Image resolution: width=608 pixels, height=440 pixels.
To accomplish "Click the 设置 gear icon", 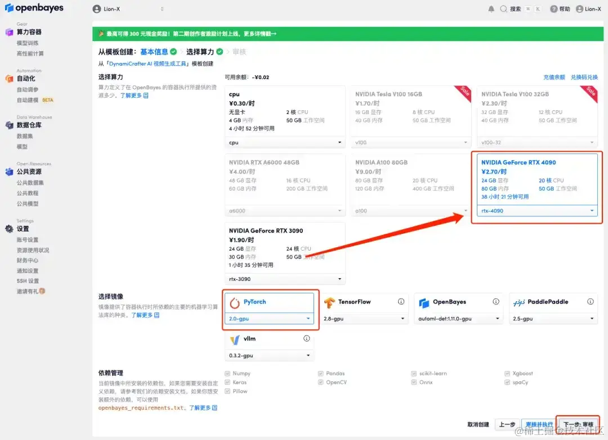I will (10, 229).
